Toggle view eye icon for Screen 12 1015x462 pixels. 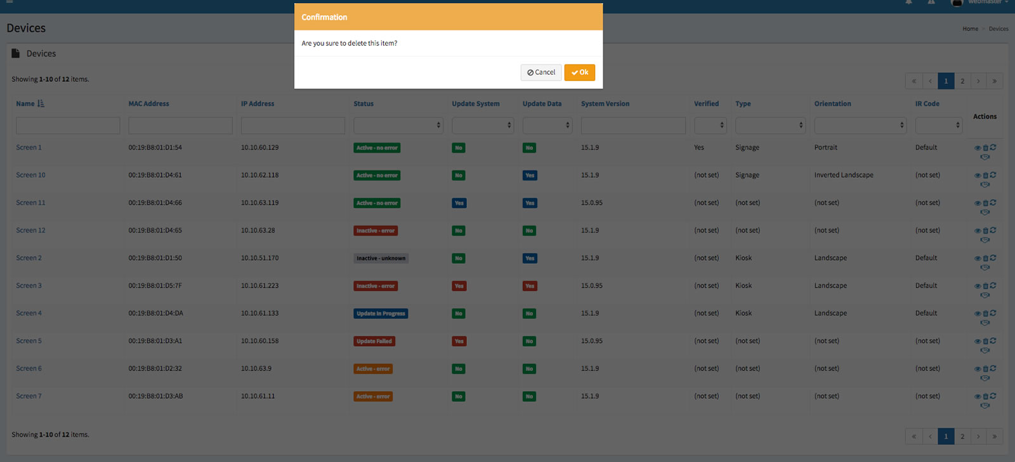pyautogui.click(x=978, y=231)
